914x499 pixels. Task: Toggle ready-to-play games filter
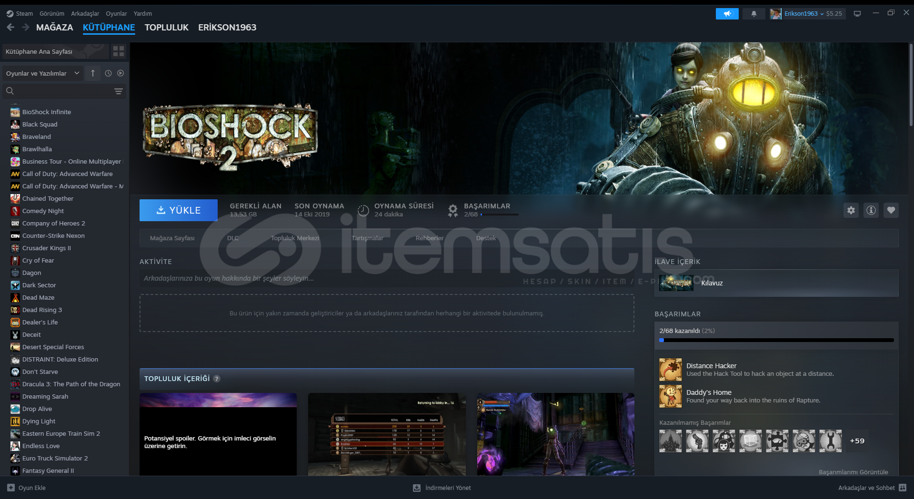(121, 73)
